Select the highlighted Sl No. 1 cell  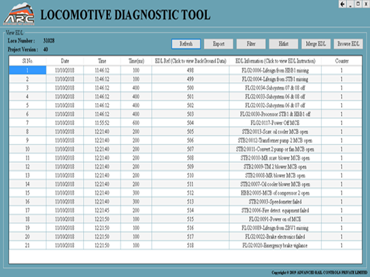tap(28, 70)
